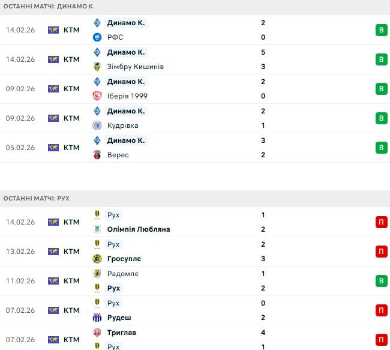This screenshot has width=390, height=350.
Task: Open the Олімпія Любляна team link
Action: pyautogui.click(x=138, y=229)
